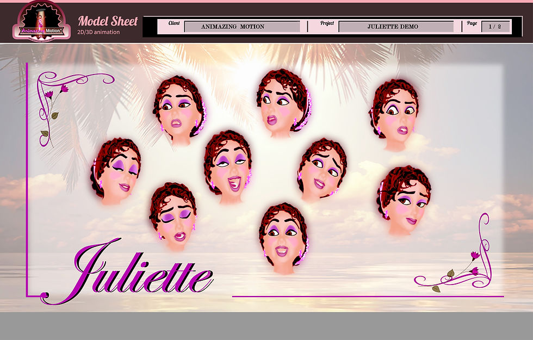The image size is (533, 340).
Task: Select the Project field reading 'JULIETTE DEMO'
Action: click(x=396, y=27)
